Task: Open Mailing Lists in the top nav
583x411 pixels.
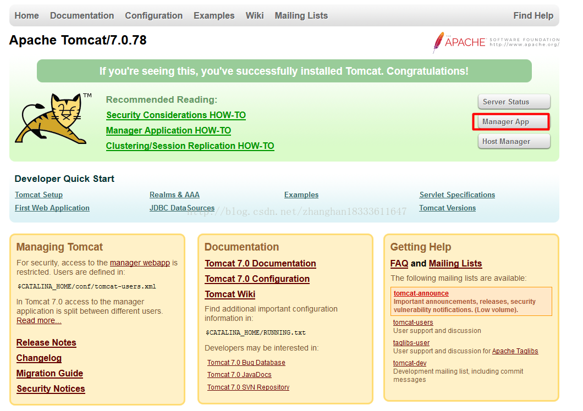Action: (x=301, y=15)
